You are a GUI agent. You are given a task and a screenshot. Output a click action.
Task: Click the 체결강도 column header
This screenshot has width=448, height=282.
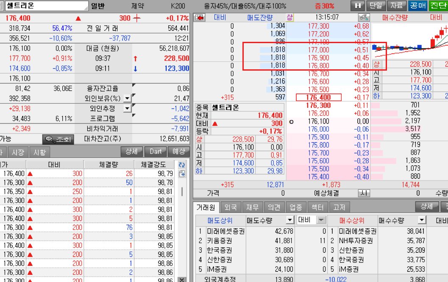[153, 164]
